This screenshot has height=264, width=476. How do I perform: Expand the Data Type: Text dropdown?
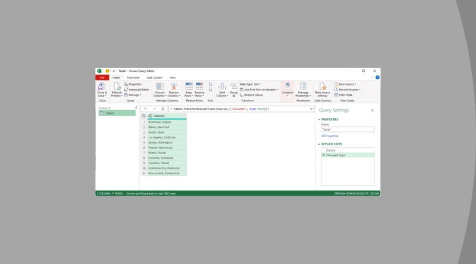[x=250, y=84]
